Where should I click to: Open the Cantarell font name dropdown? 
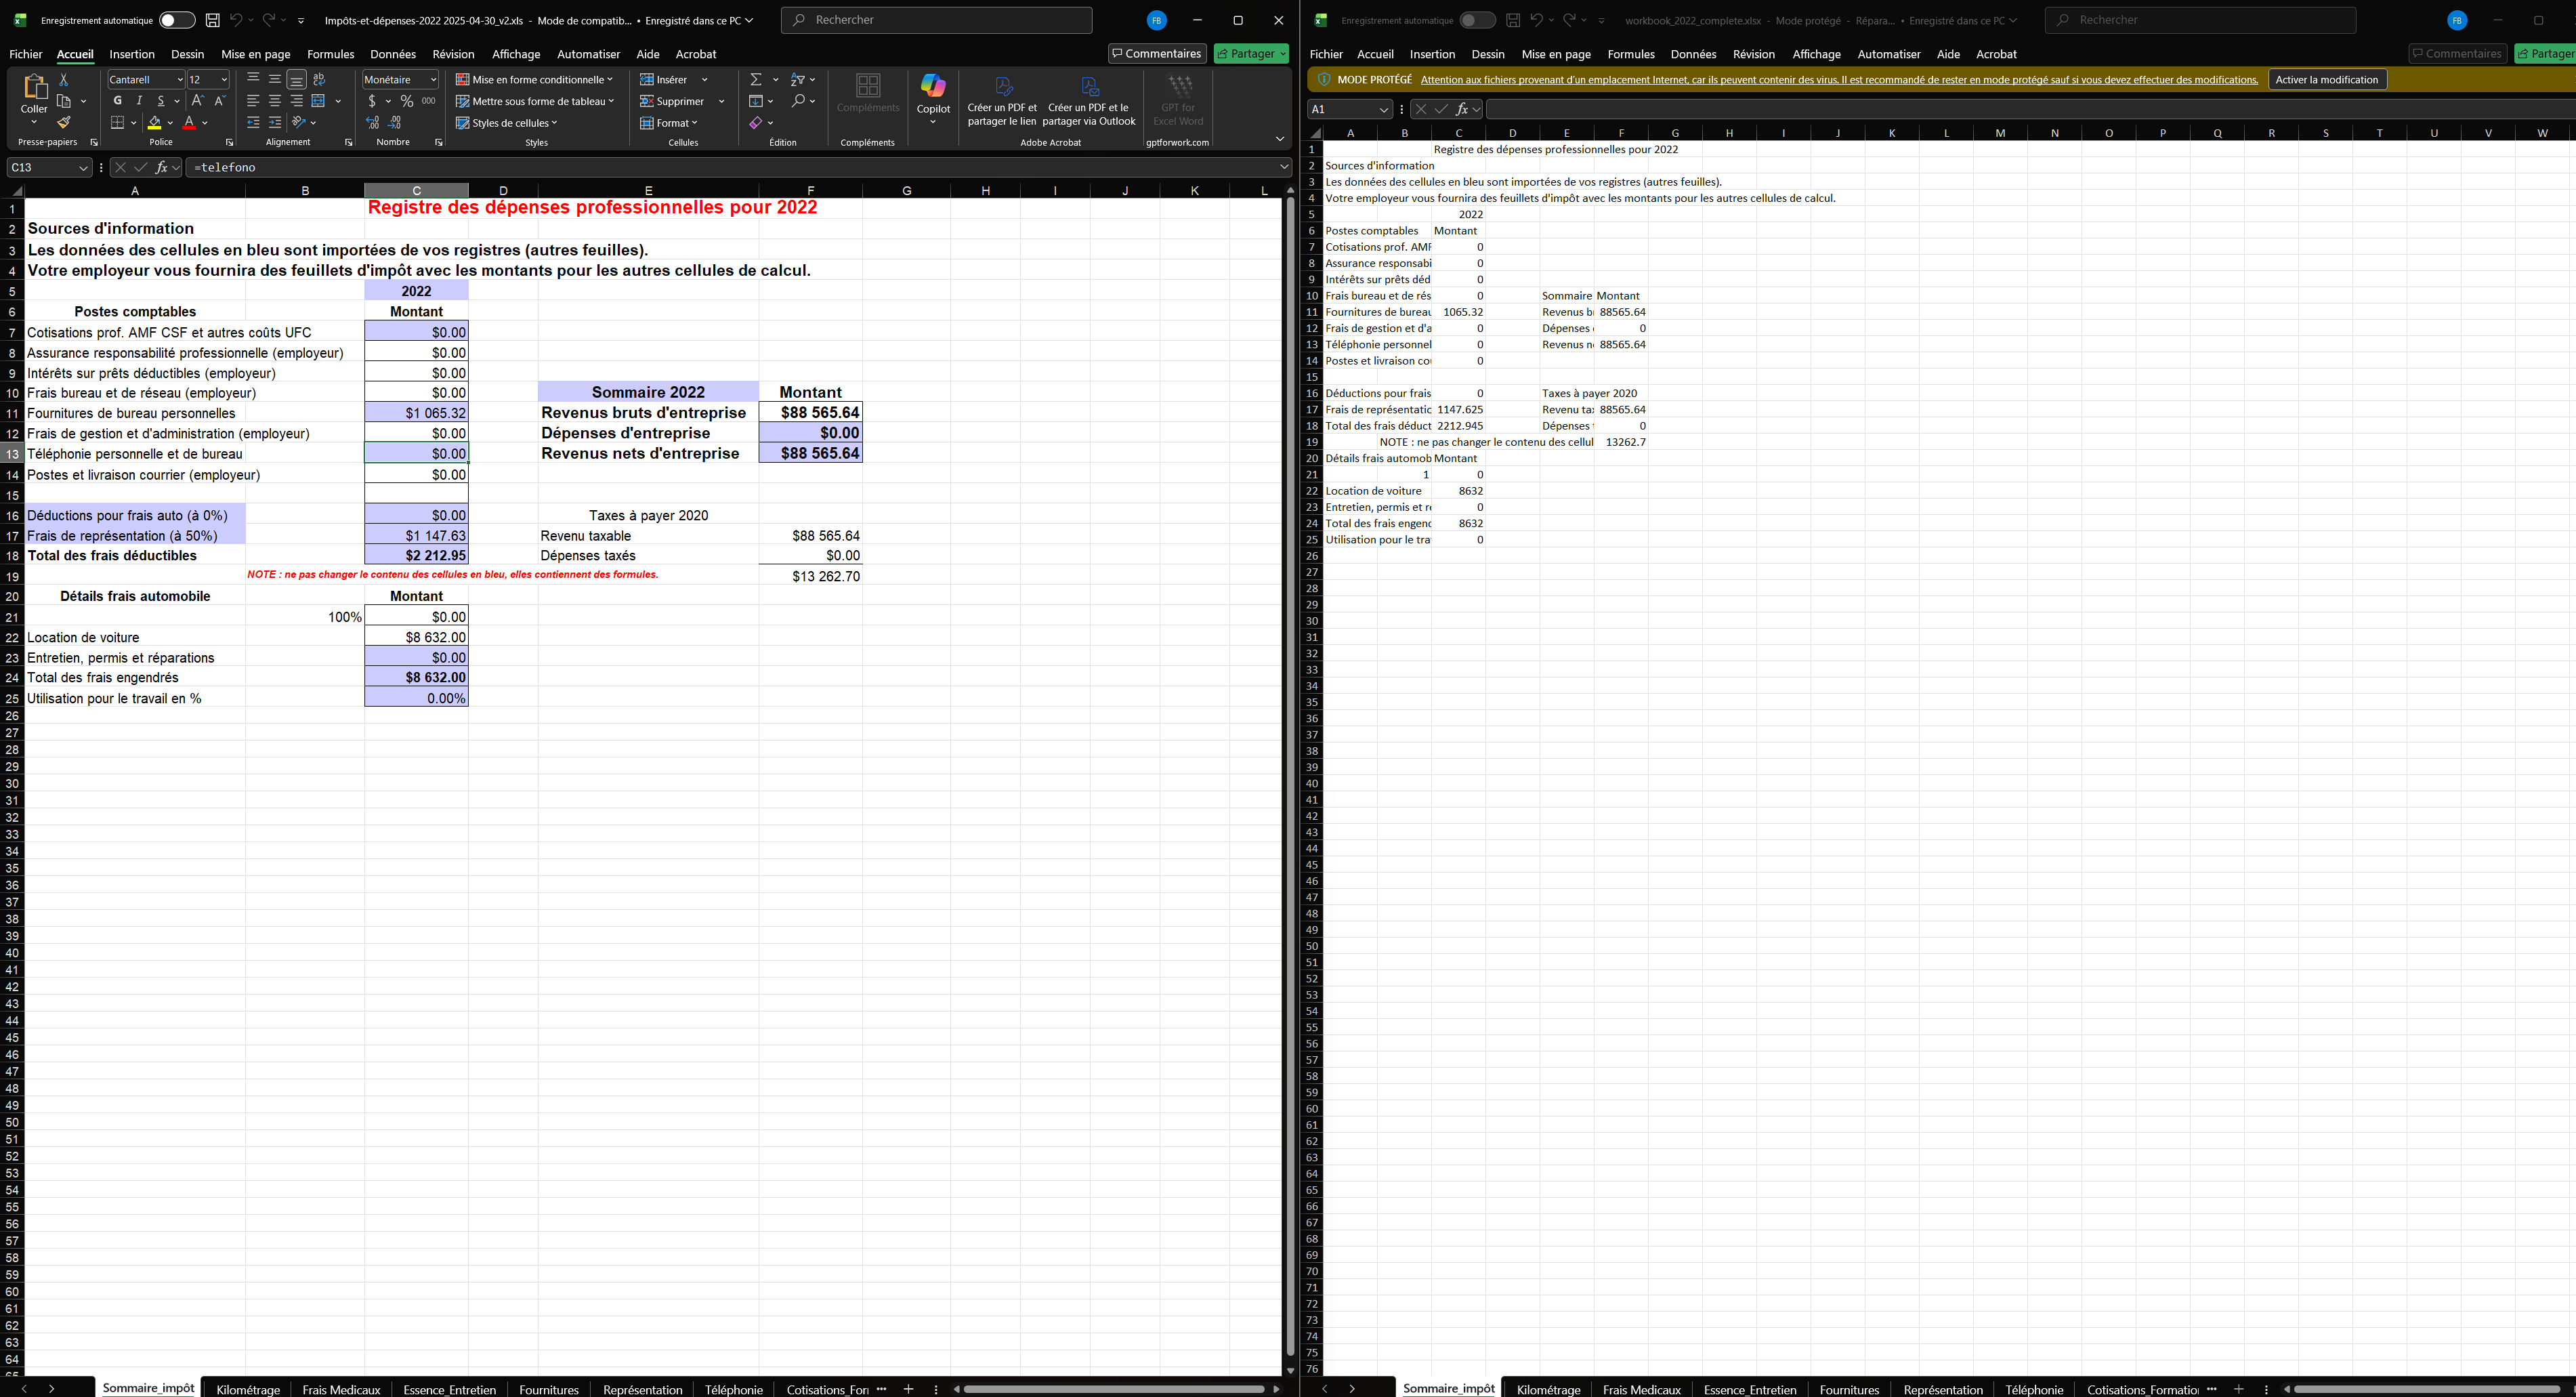point(180,79)
